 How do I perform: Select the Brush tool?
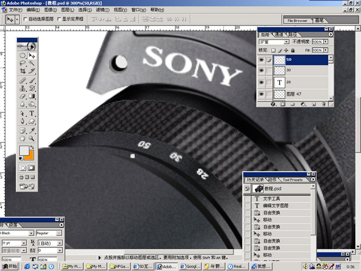tap(32, 80)
